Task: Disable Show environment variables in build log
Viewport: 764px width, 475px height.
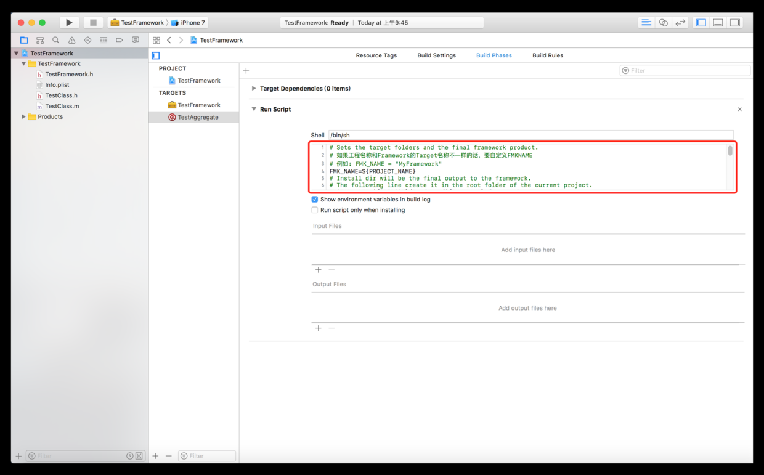Action: coord(315,200)
